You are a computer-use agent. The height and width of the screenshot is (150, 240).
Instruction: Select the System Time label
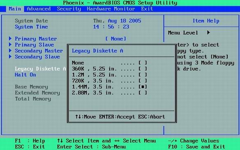[x=31, y=27]
